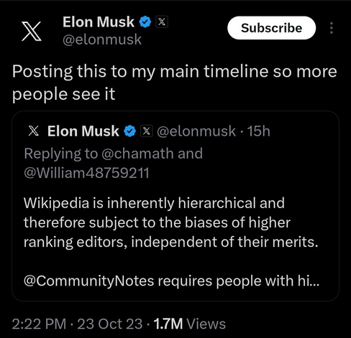The height and width of the screenshot is (338, 351).
Task: Click the Subscribe button
Action: pyautogui.click(x=271, y=28)
